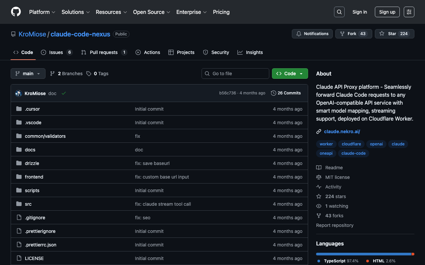Expand the Platform menu in header
Screen dimensions: 425x265
click(42, 12)
